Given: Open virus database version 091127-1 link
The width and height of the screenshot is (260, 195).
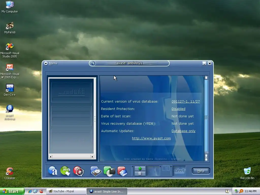Looking at the screenshot, I should tap(186, 101).
